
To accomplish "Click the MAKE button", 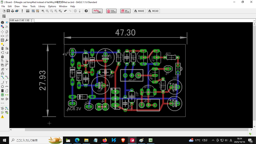I will coord(139,11).
